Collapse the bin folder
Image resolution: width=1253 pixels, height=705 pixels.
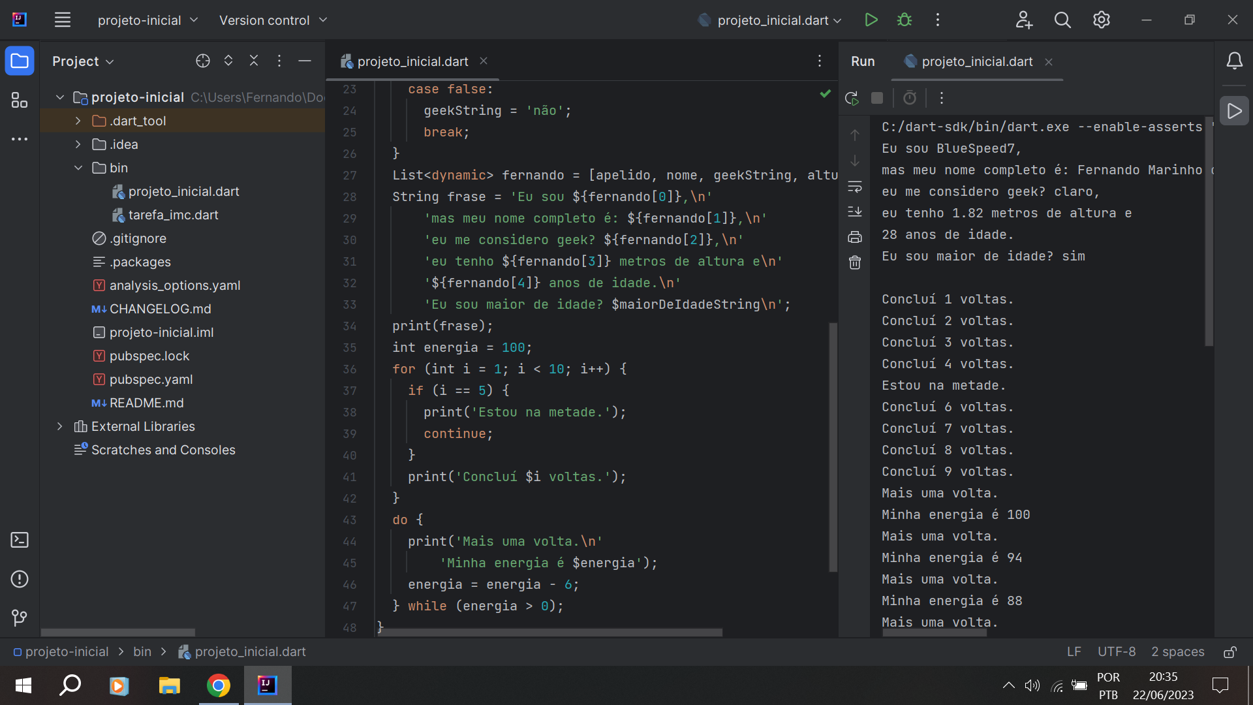[x=78, y=168]
